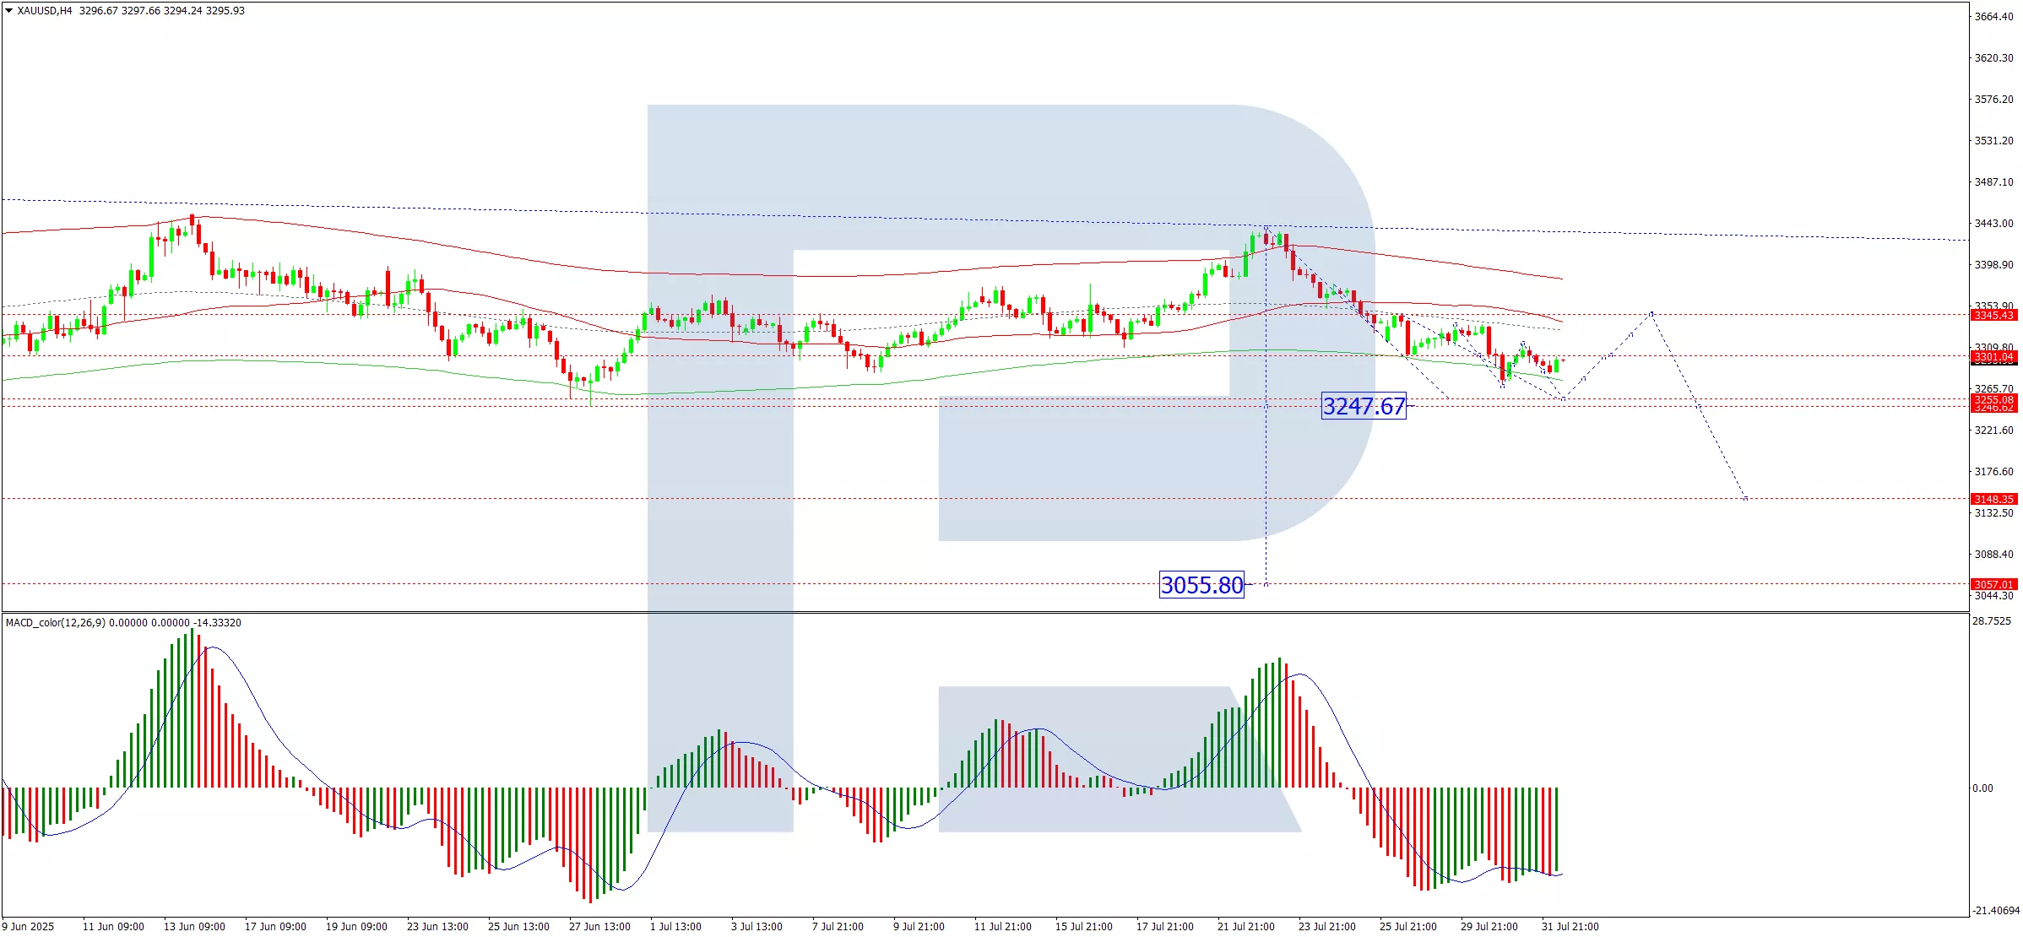
Task: Click the XAUUSD,H4 chart symbol label
Action: pos(45,11)
